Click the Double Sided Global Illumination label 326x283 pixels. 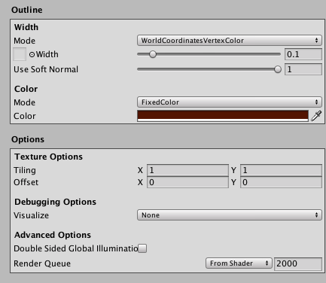coord(76,248)
